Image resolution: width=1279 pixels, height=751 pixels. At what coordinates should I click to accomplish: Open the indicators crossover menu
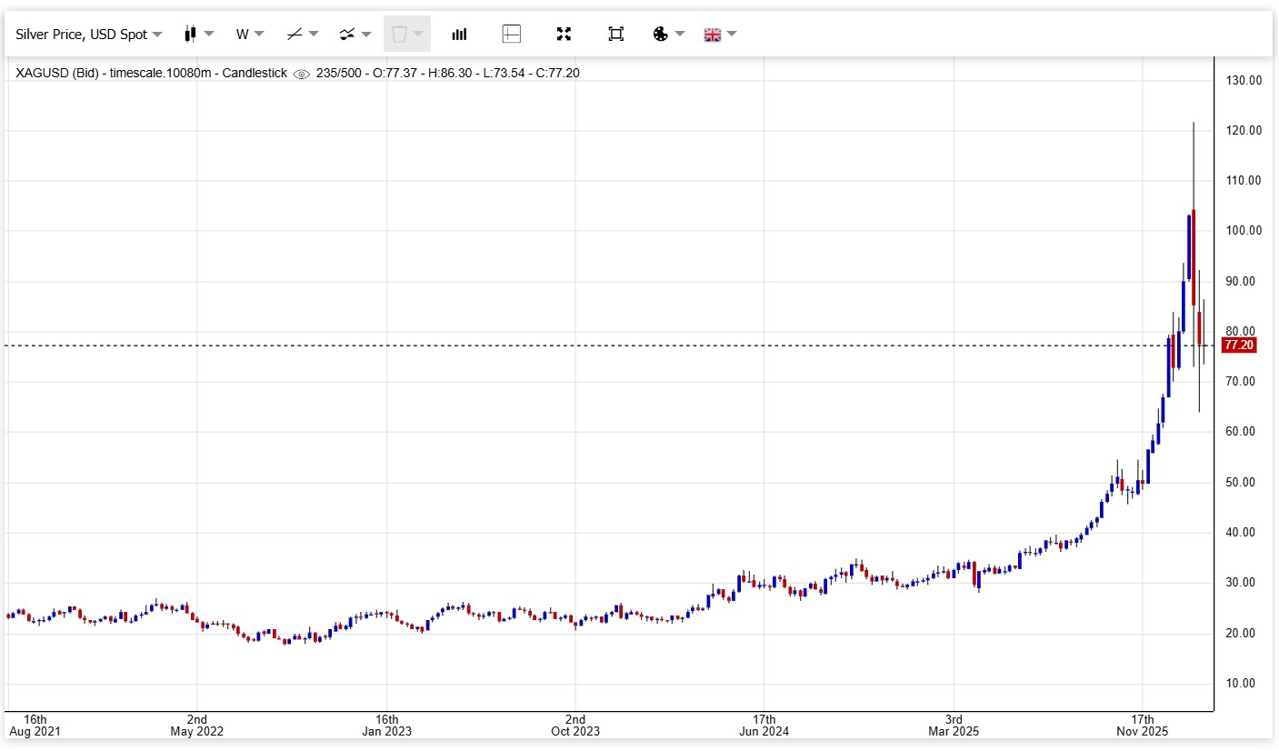click(x=355, y=35)
